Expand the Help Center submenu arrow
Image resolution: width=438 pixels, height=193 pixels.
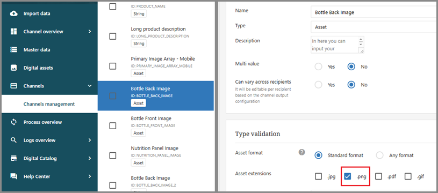(x=90, y=176)
